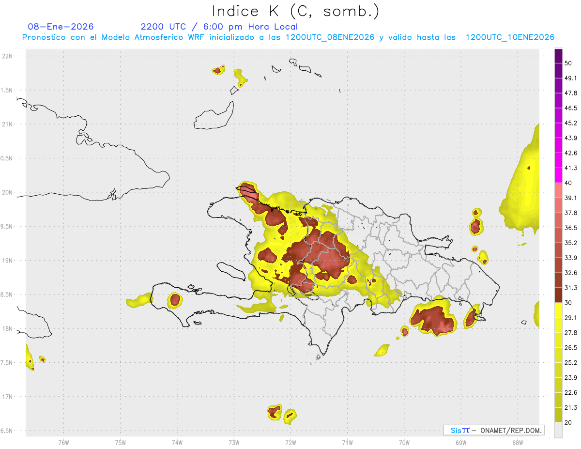Click the "2200 UTC / 6:00 pm Hora Local" text
The image size is (581, 449).
click(219, 27)
